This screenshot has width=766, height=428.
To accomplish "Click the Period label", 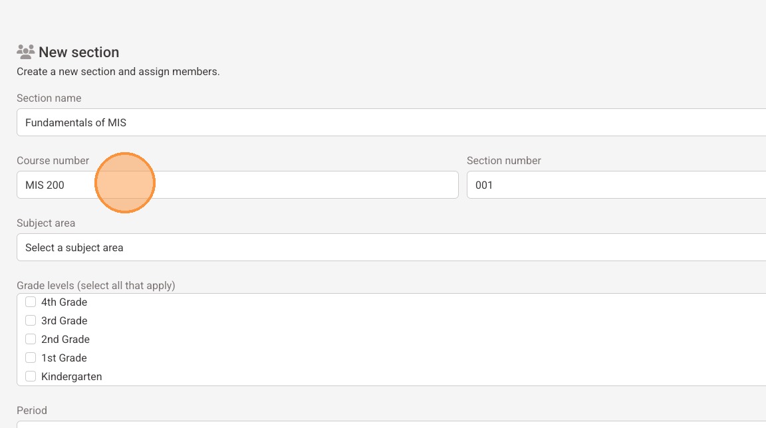I will [32, 411].
